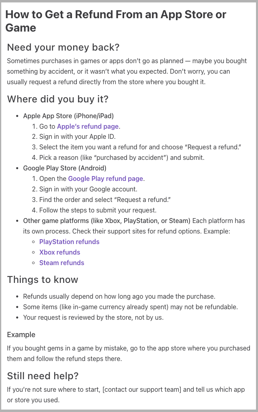This screenshot has width=258, height=412.
Task: Click "Follow the steps to submit your request"
Action: pyautogui.click(x=97, y=210)
